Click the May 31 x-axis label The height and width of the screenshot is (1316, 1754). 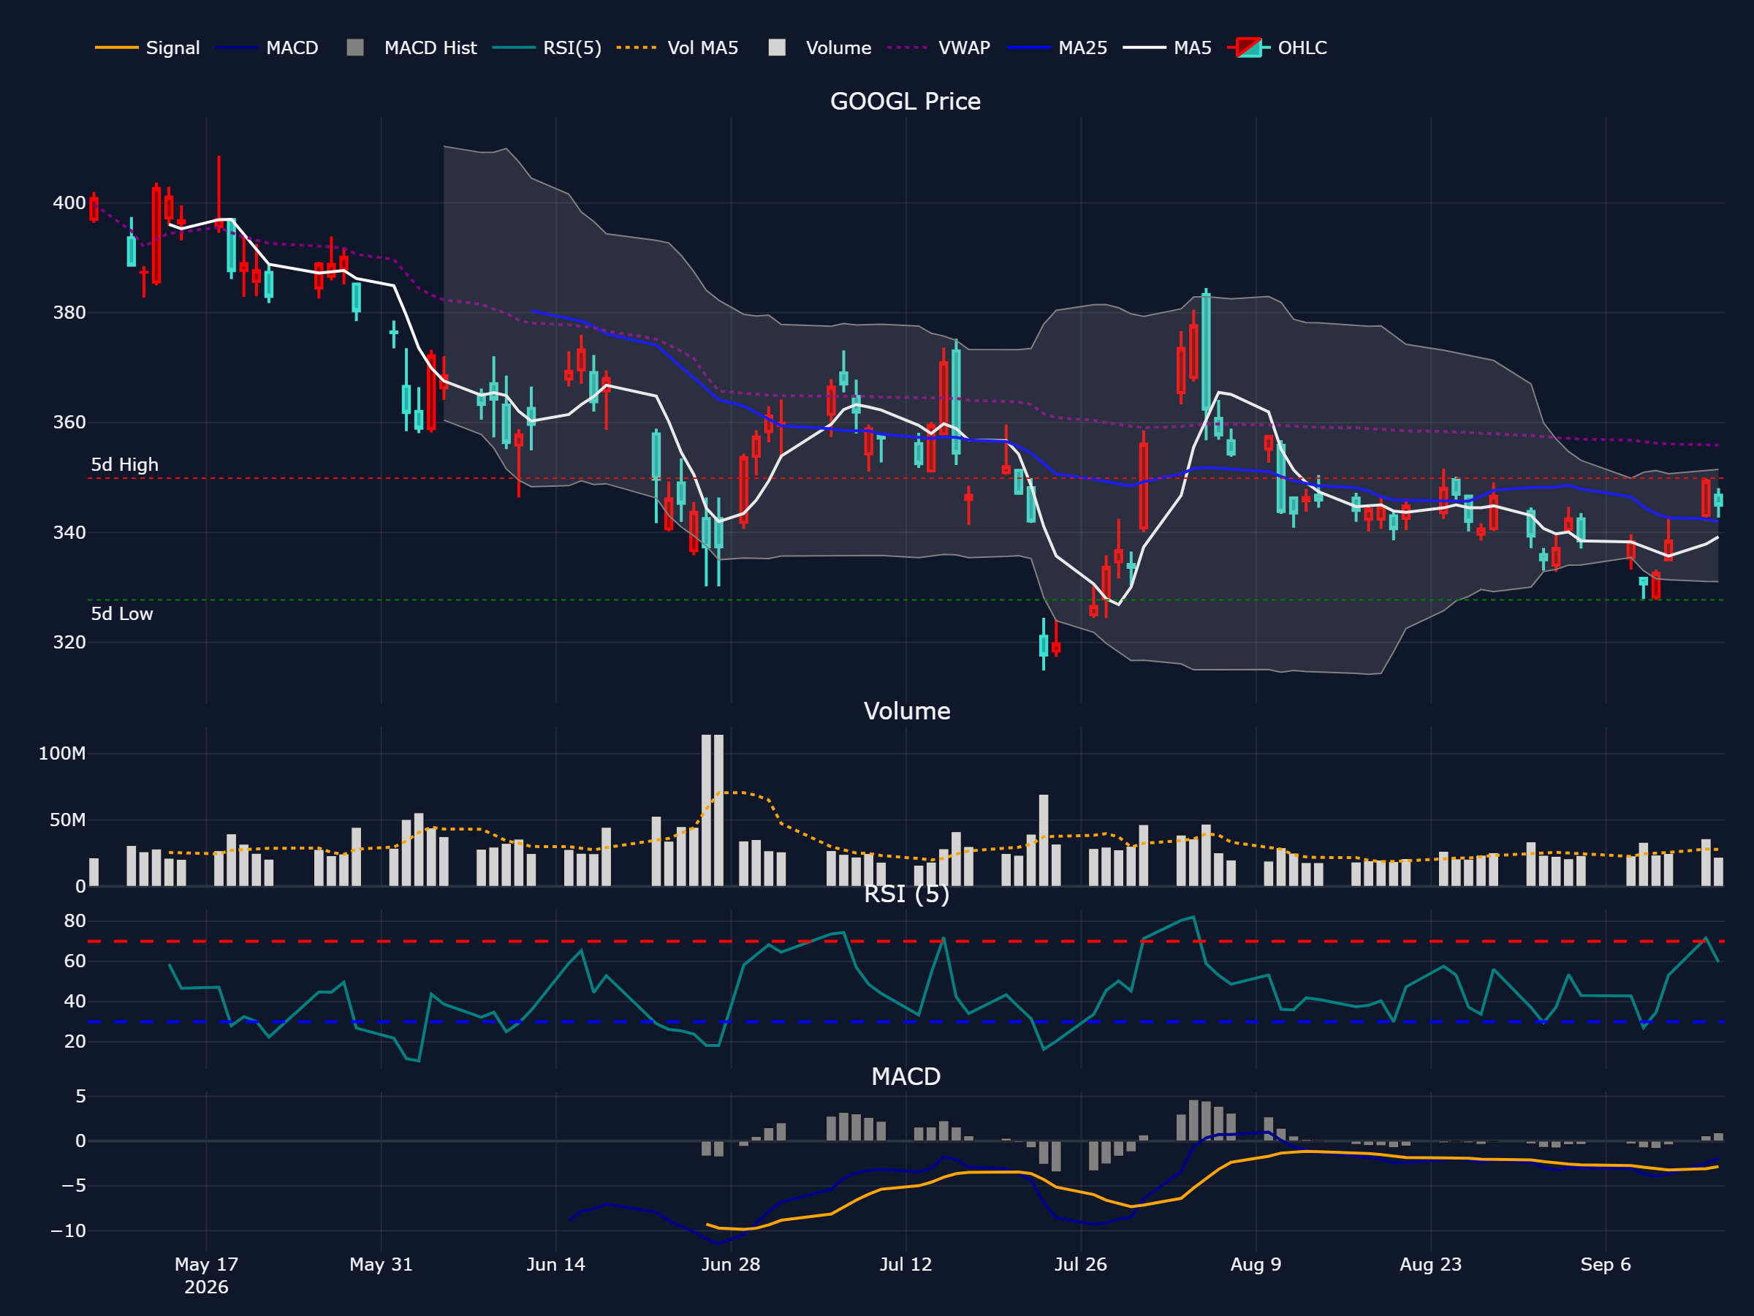pos(381,1264)
